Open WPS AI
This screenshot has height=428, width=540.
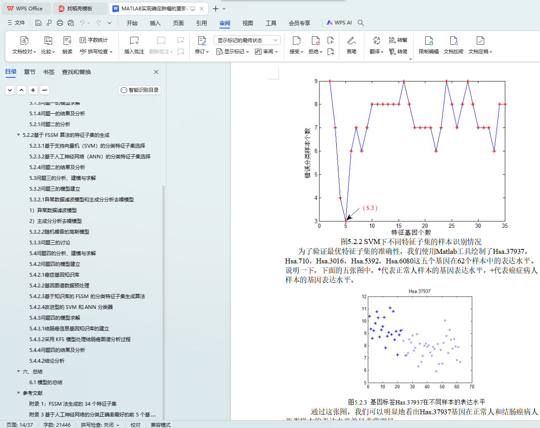pyautogui.click(x=339, y=23)
